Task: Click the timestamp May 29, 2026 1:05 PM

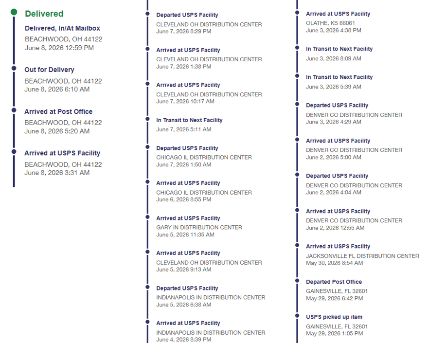Action: pyautogui.click(x=335, y=334)
